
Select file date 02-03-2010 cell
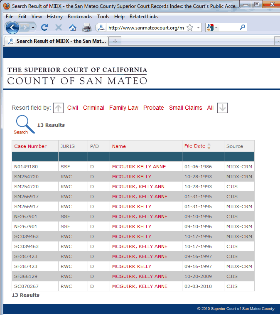[203, 286]
